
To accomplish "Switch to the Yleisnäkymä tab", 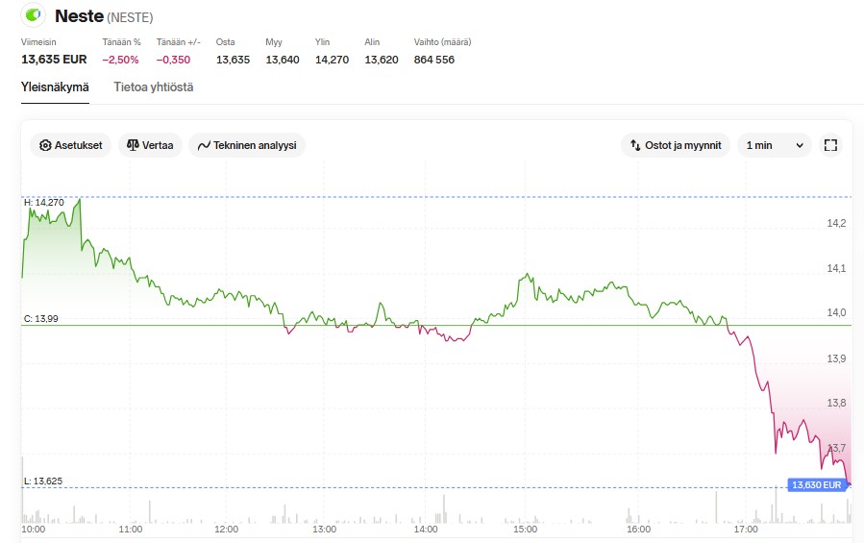I will click(55, 87).
